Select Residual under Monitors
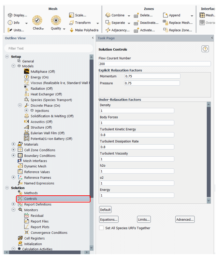Screen dimensions: 217x260 coord(37,216)
